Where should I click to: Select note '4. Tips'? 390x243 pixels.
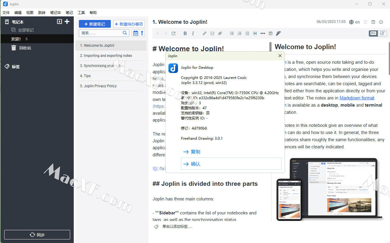point(111,76)
